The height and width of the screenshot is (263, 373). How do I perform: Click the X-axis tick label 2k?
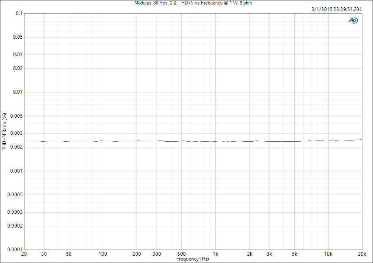[249, 254]
